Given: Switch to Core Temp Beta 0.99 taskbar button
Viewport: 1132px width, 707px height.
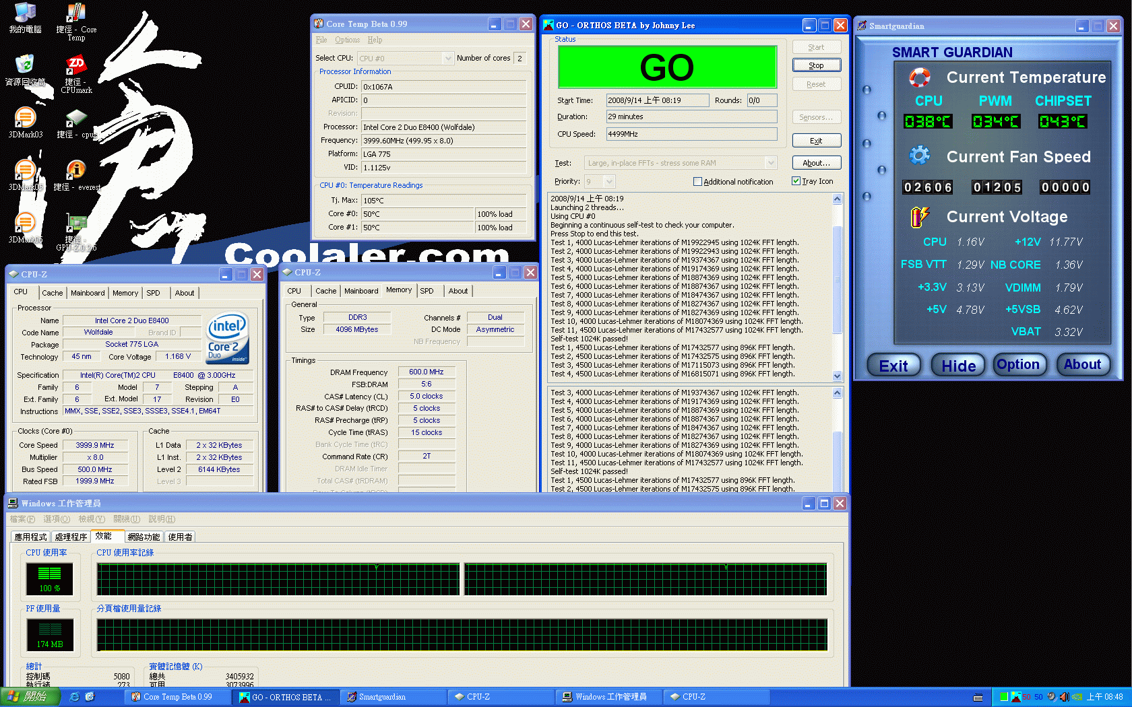Looking at the screenshot, I should click(179, 697).
